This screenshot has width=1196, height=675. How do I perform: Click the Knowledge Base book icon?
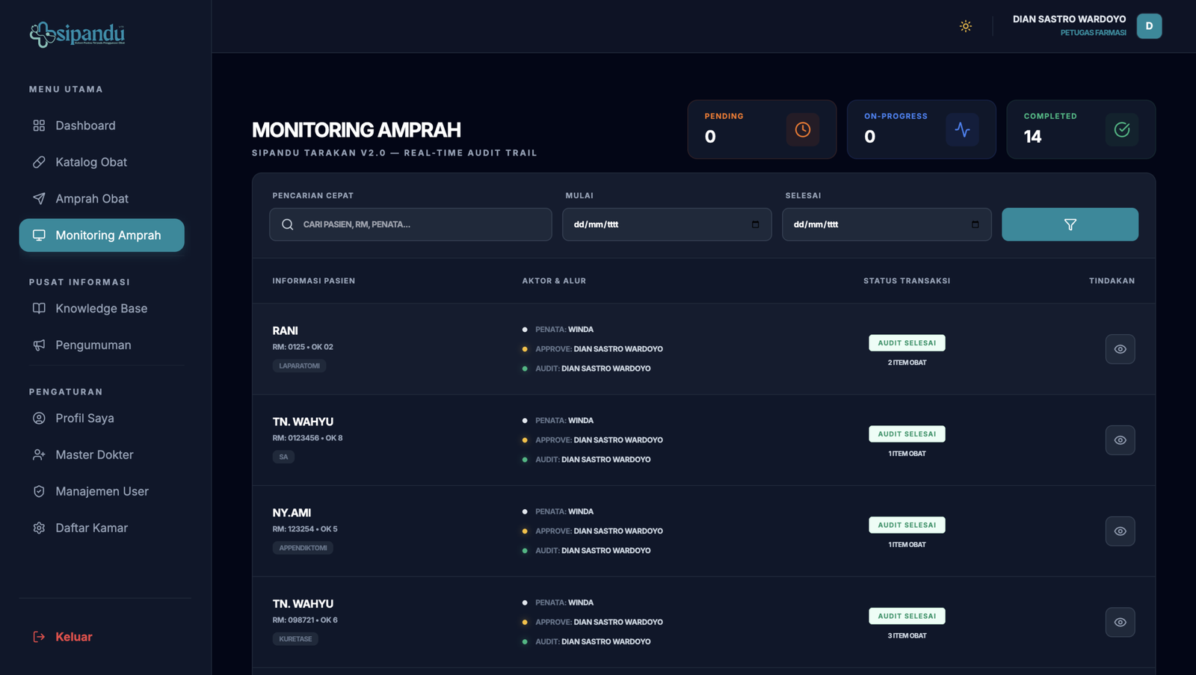click(39, 309)
